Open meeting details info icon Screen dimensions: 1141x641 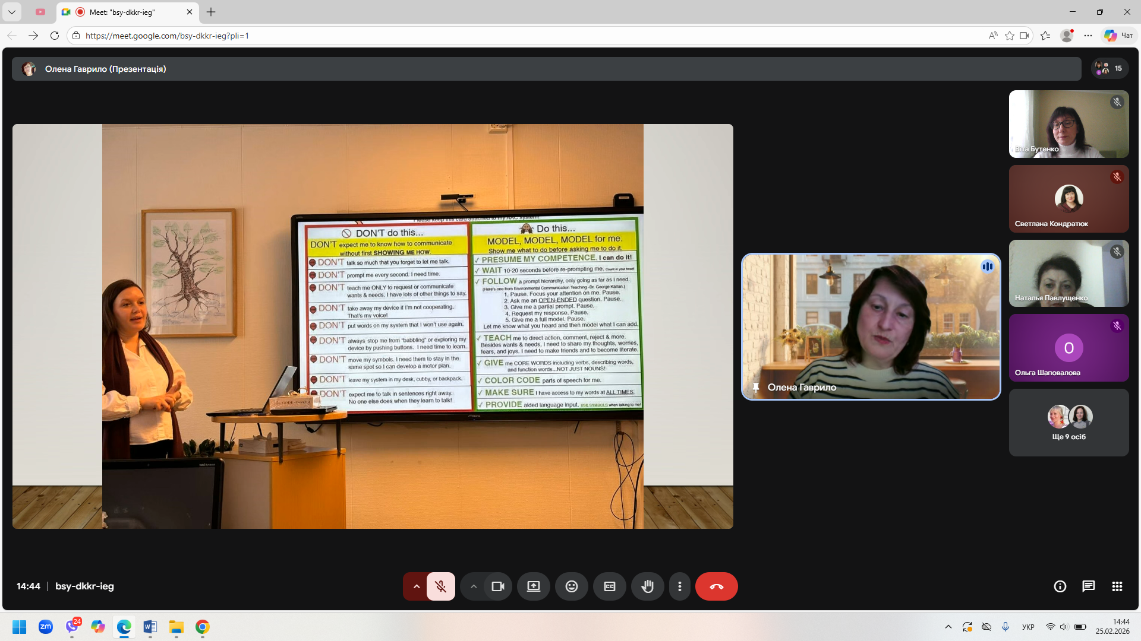click(1060, 586)
